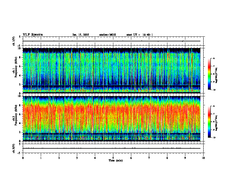Click the ch.3 voltage waveform trace
Screen dimensions: 229x177
point(112,148)
